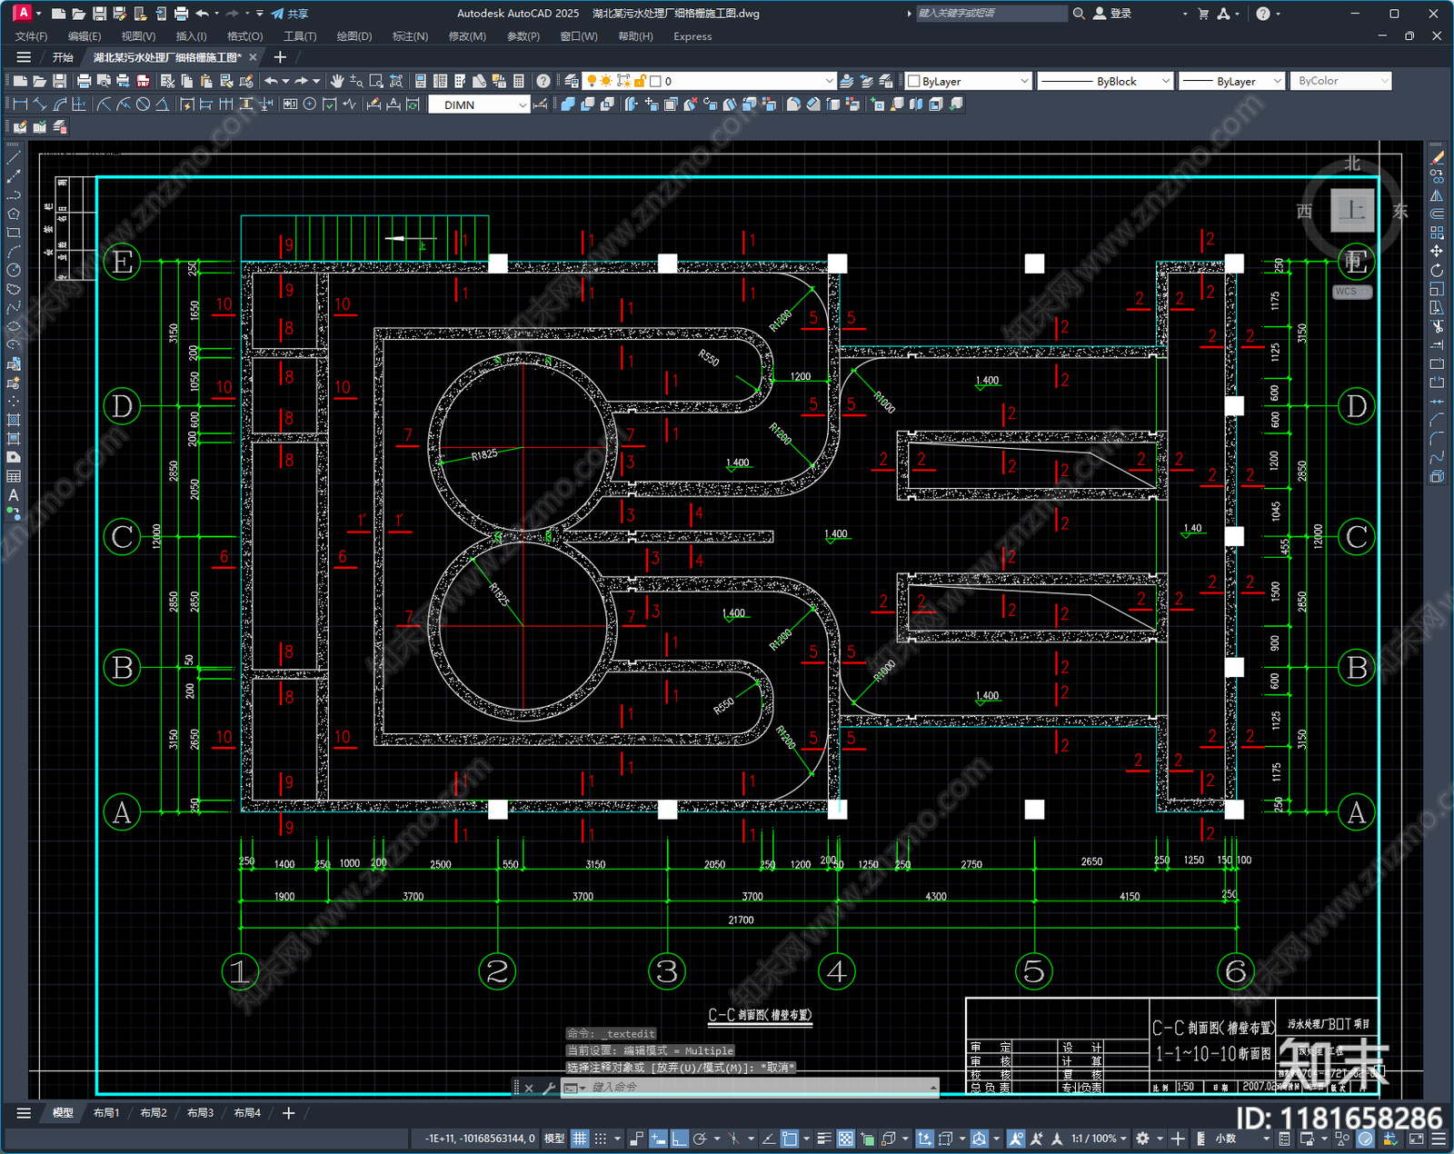
Task: Toggle annotation visibility in the status bar
Action: click(x=1016, y=1139)
